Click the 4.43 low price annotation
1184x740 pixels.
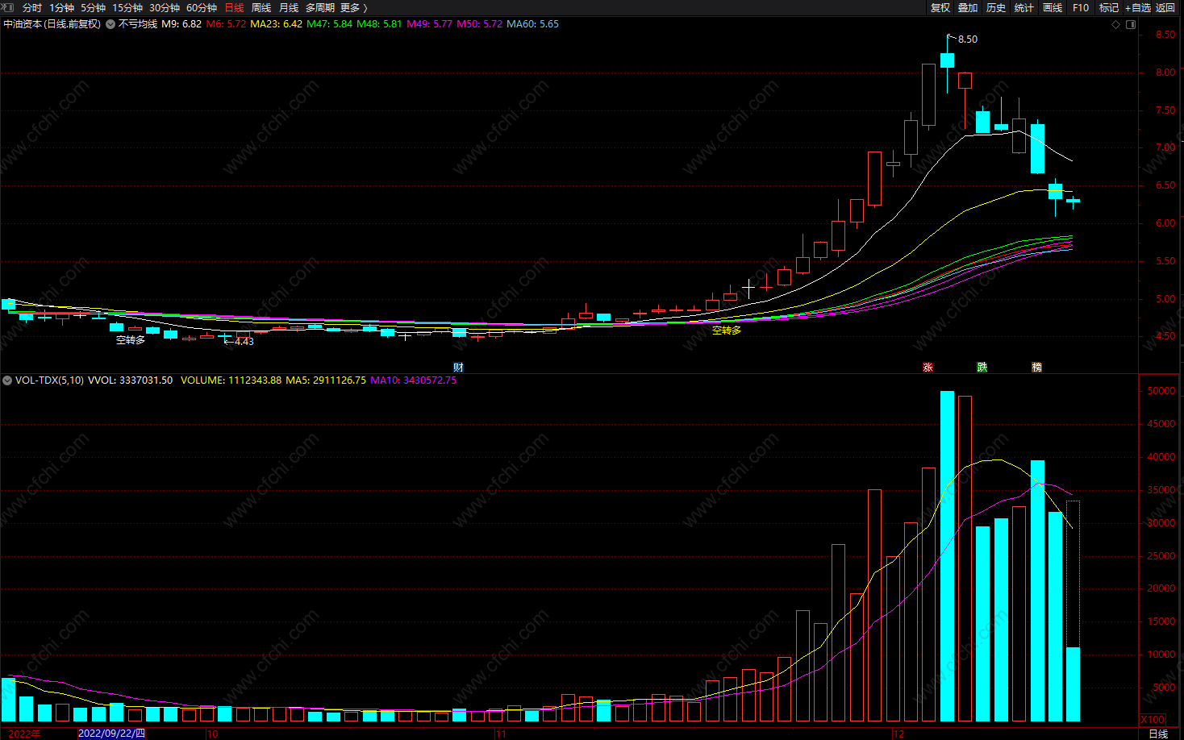click(x=244, y=342)
